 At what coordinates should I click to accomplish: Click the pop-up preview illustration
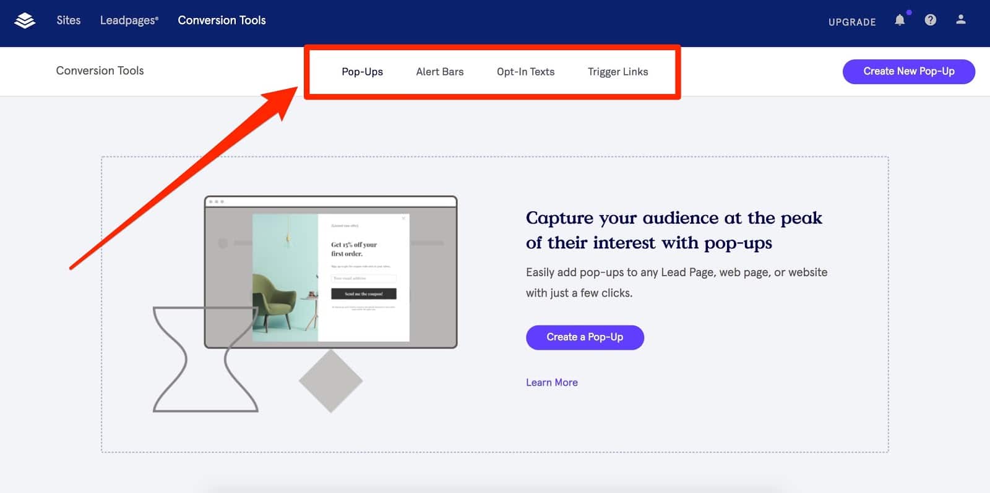331,272
